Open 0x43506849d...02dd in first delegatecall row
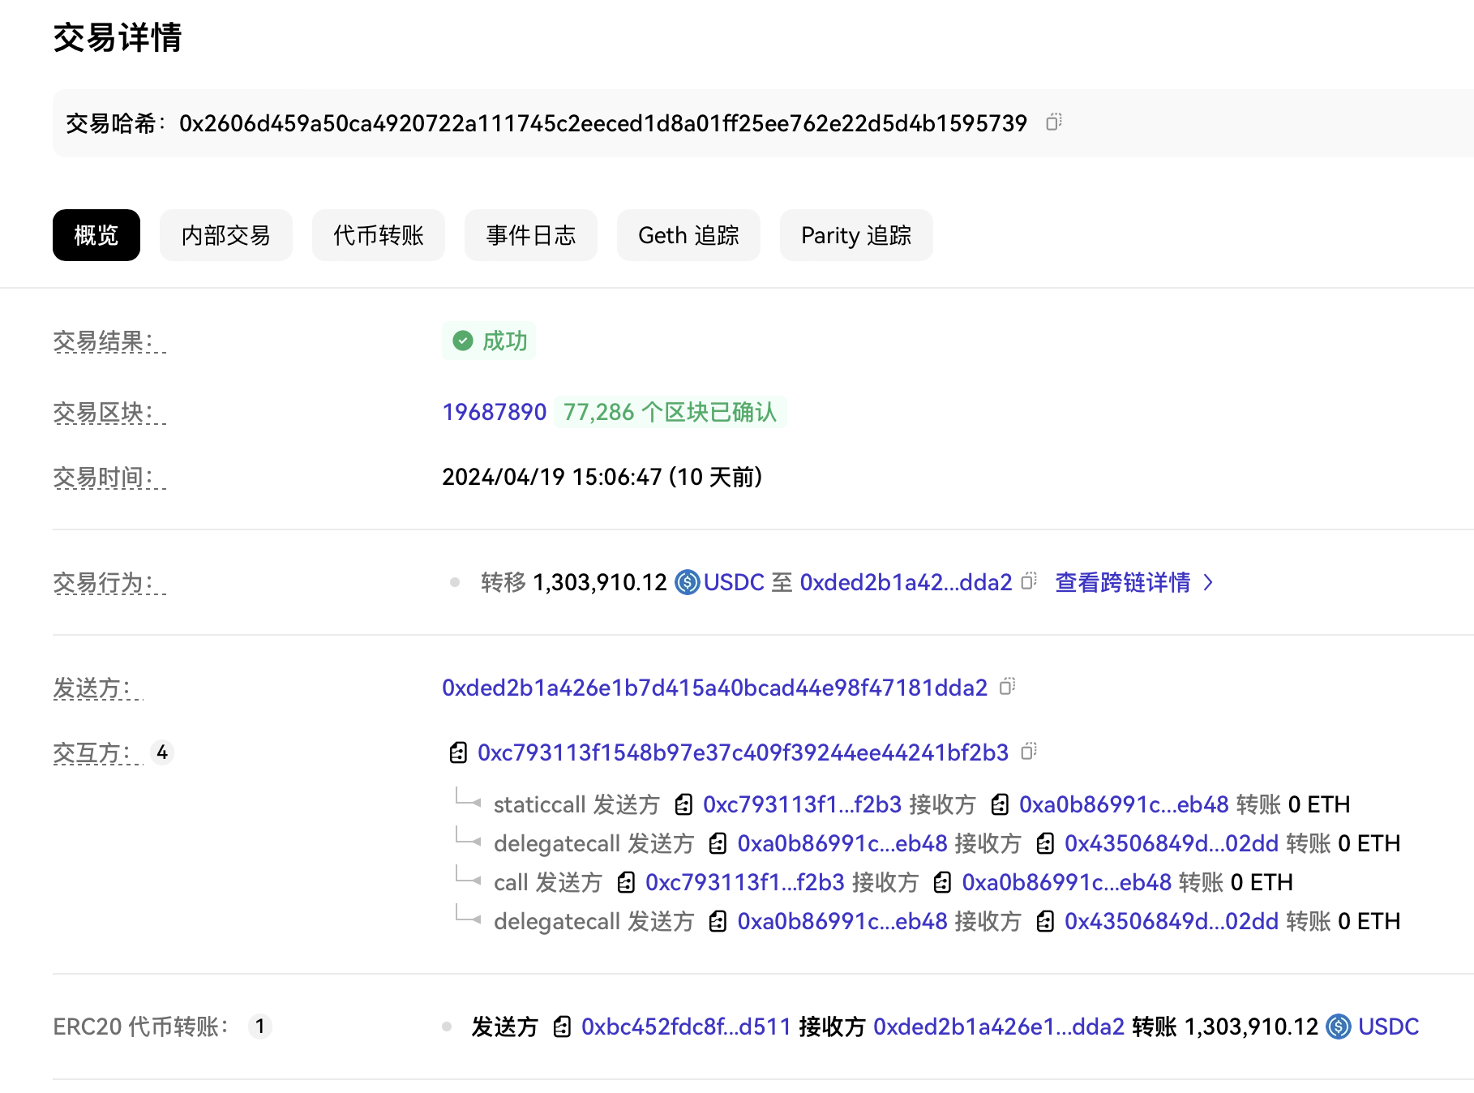1474x1093 pixels. 1171,843
